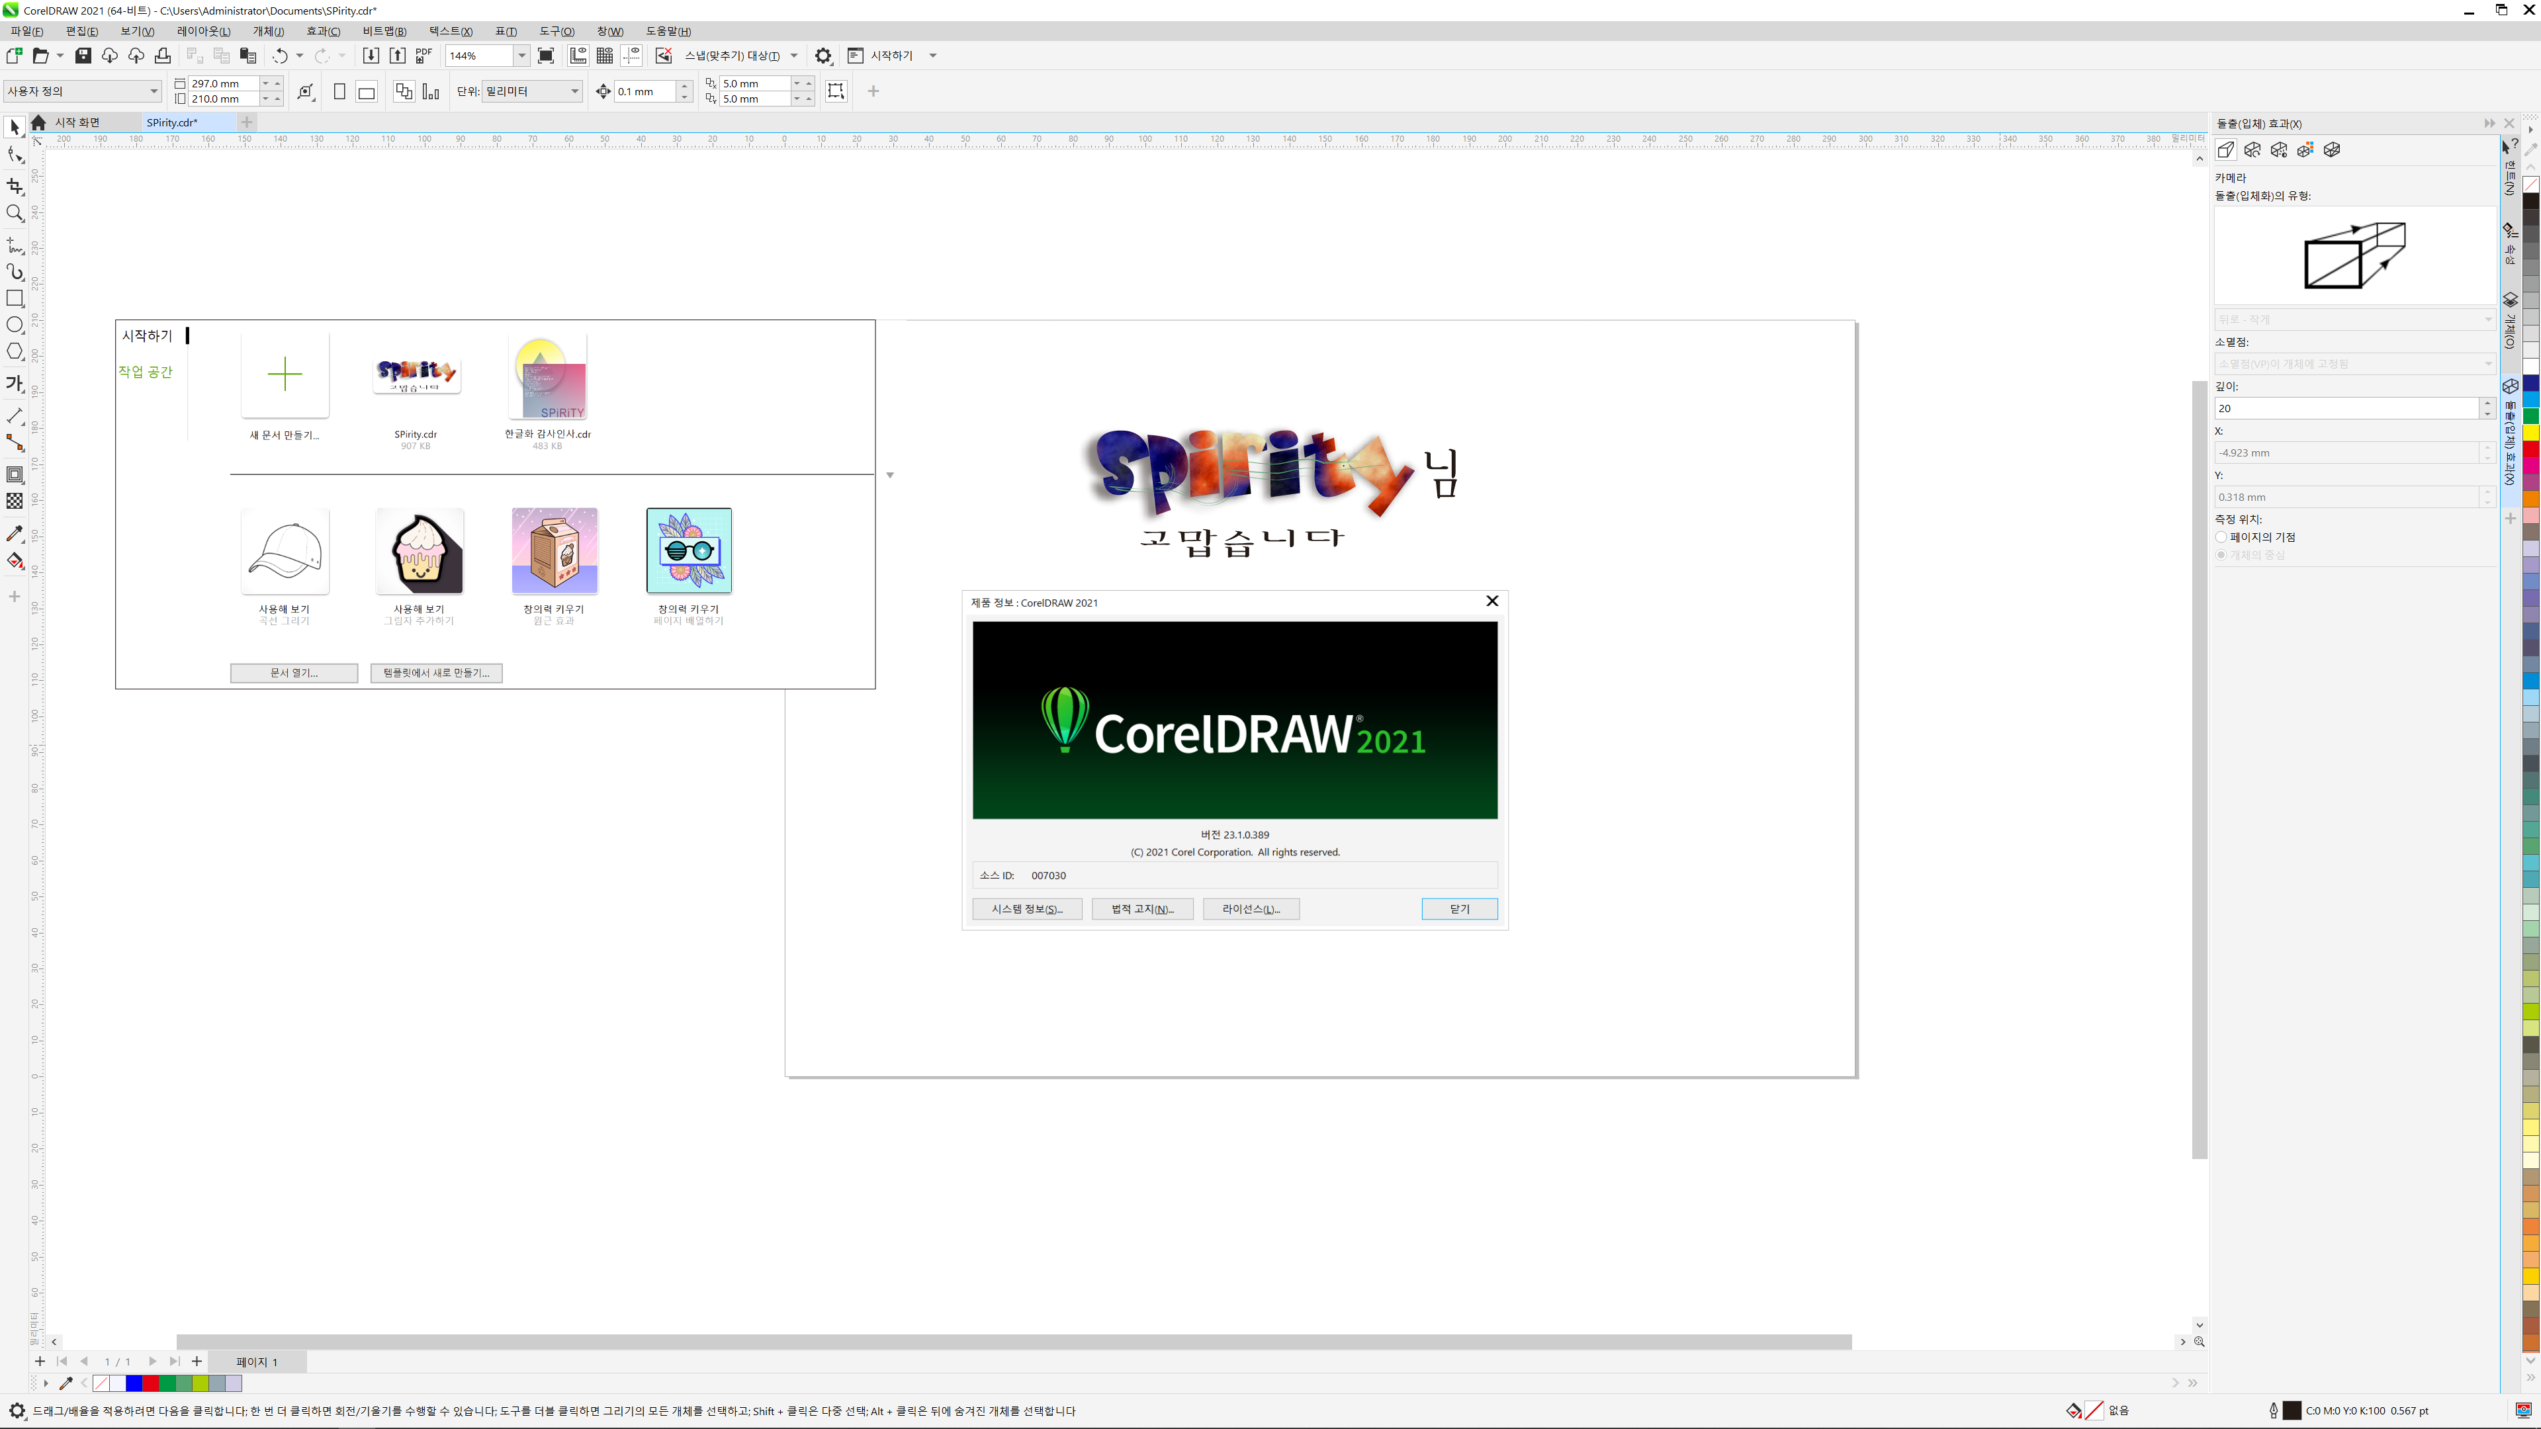
Task: Click the Publish to PDF icon
Action: coord(424,55)
